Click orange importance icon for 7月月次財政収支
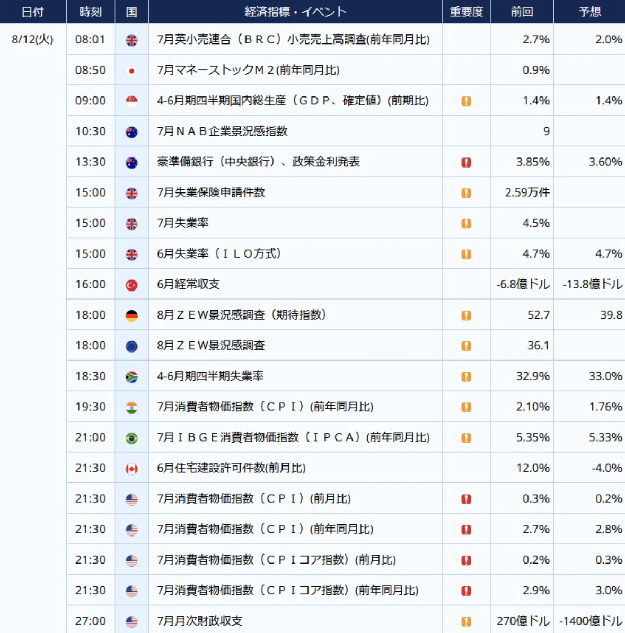This screenshot has width=625, height=633. point(466,621)
